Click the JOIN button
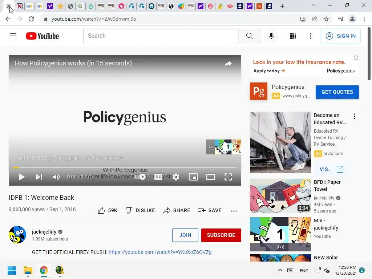This screenshot has width=372, height=279. pyautogui.click(x=185, y=235)
